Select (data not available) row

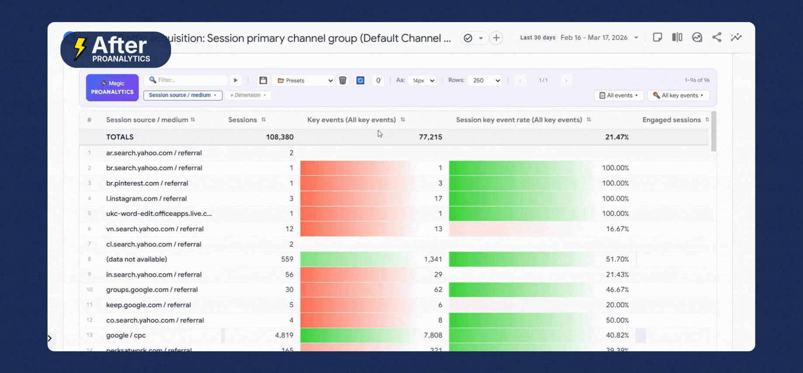(394, 259)
